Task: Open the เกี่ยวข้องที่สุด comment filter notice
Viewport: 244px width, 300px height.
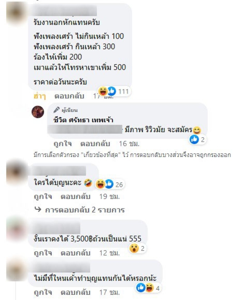Action: pyautogui.click(x=132, y=155)
